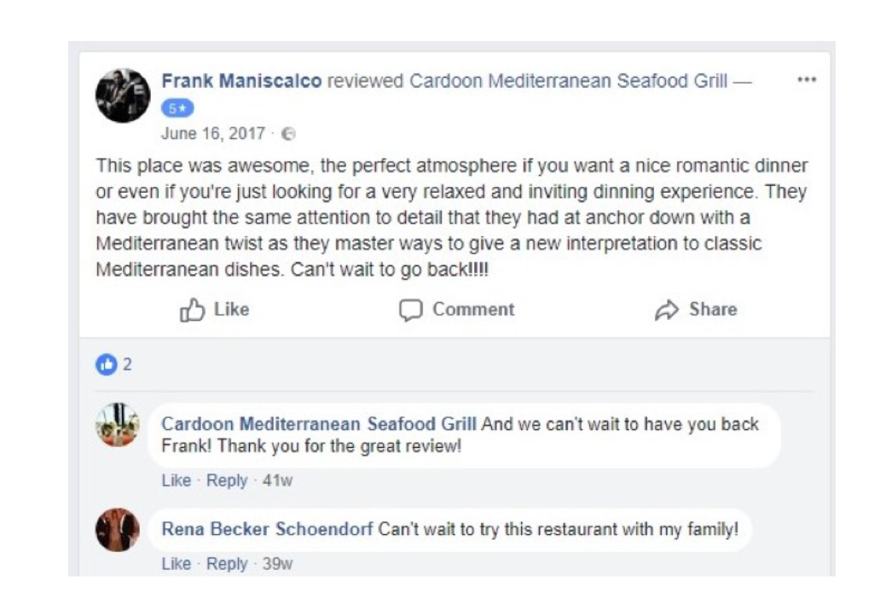886x605 pixels.
Task: Open Cardoon restaurant's comment avatar
Action: [x=118, y=425]
